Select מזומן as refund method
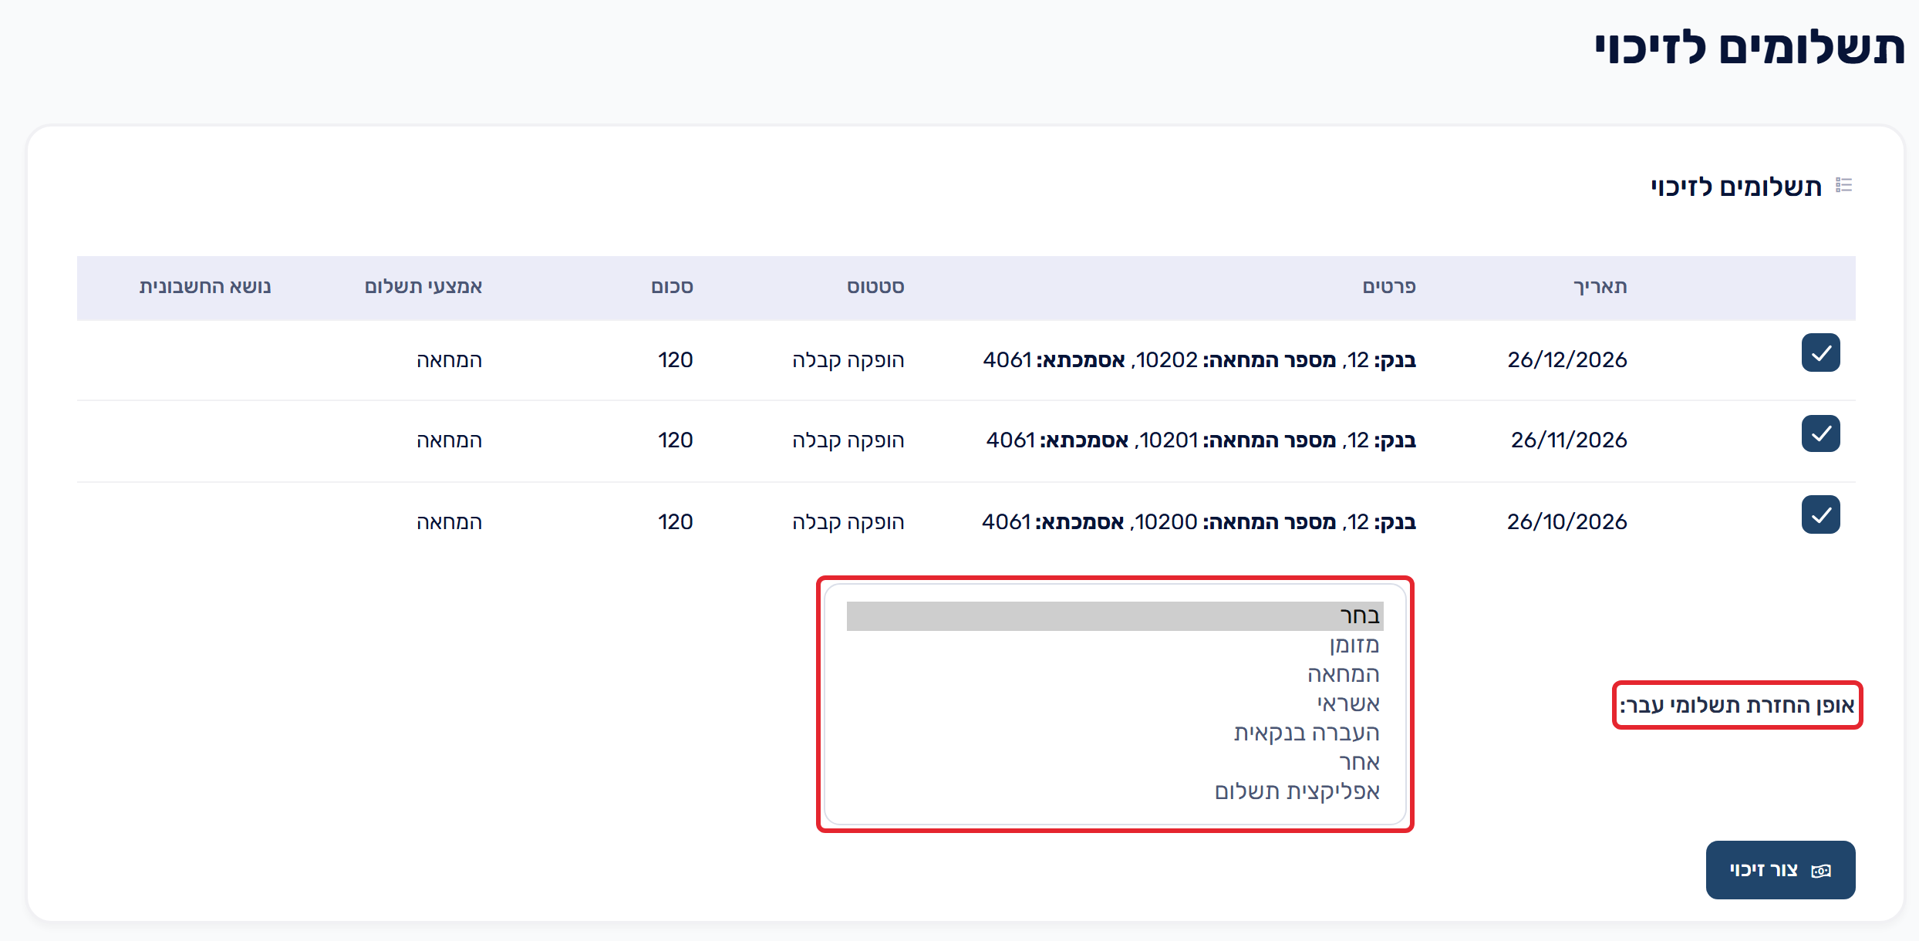 [x=1115, y=645]
